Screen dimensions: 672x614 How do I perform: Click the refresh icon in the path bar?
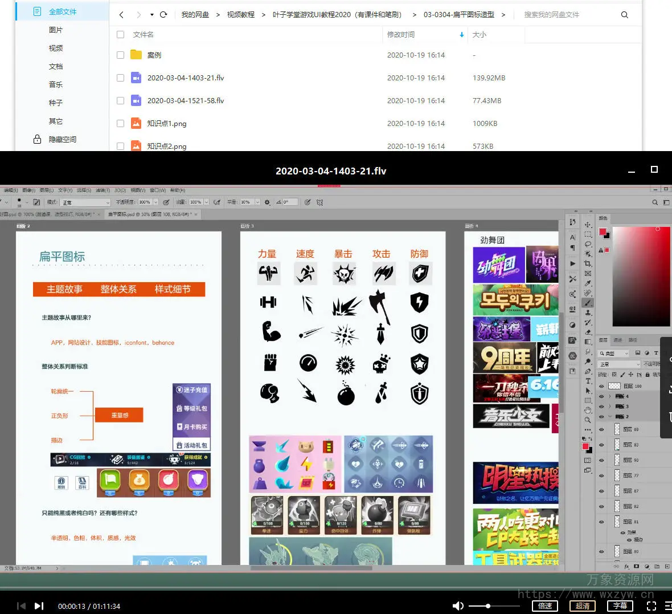[x=163, y=15]
